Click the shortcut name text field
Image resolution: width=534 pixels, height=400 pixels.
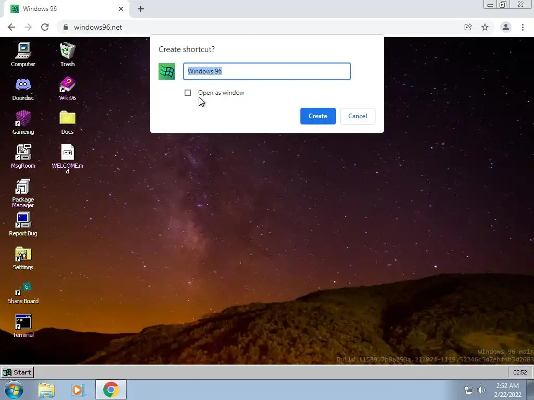click(x=266, y=71)
